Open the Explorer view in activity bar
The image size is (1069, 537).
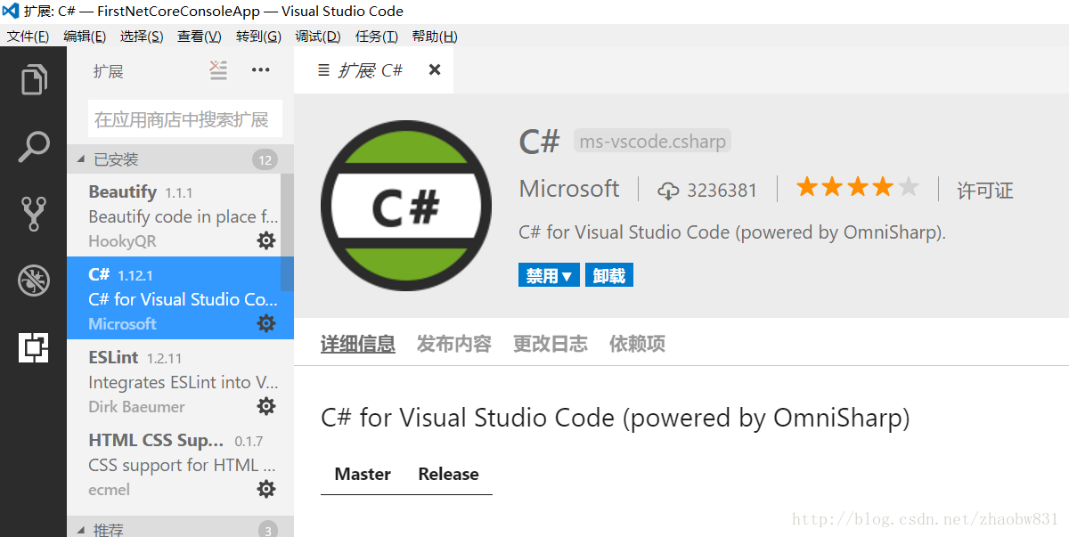tap(33, 79)
